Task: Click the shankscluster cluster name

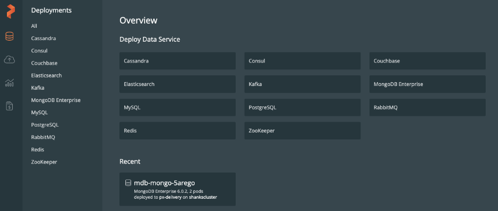Action: [203, 197]
